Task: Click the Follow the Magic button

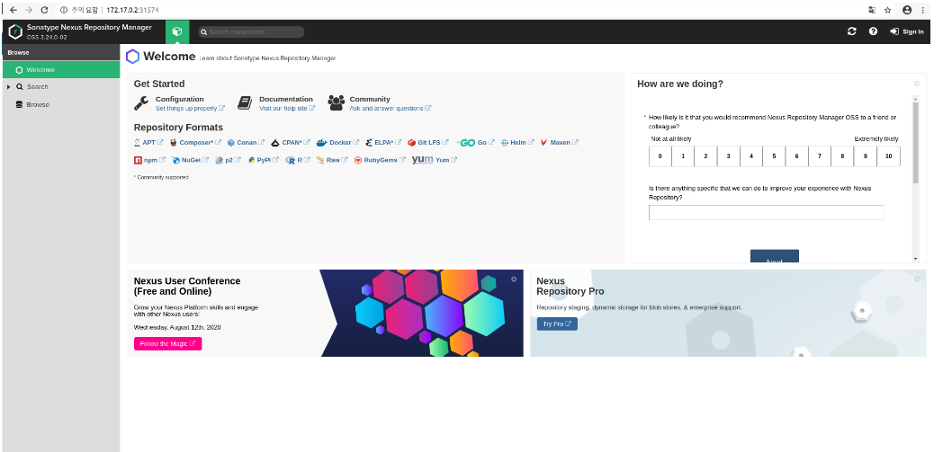Action: (167, 344)
